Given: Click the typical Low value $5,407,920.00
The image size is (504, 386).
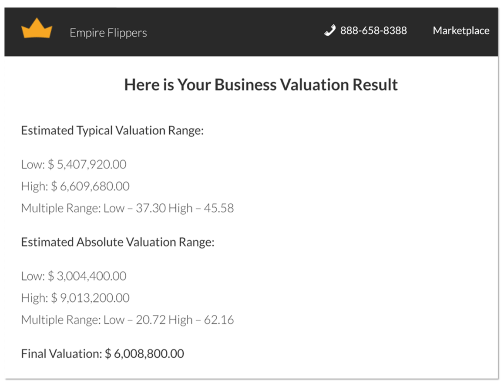Looking at the screenshot, I should pos(74,164).
